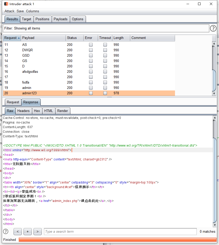Viewport: 219px width, 245px height.
Task: Click the Finished status label
Action: point(9,240)
